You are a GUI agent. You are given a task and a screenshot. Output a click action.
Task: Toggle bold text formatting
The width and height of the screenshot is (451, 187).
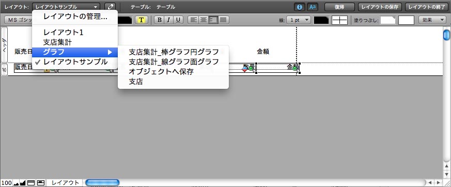[x=159, y=20]
